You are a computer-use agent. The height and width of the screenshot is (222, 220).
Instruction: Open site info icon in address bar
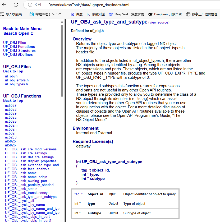(30, 5)
